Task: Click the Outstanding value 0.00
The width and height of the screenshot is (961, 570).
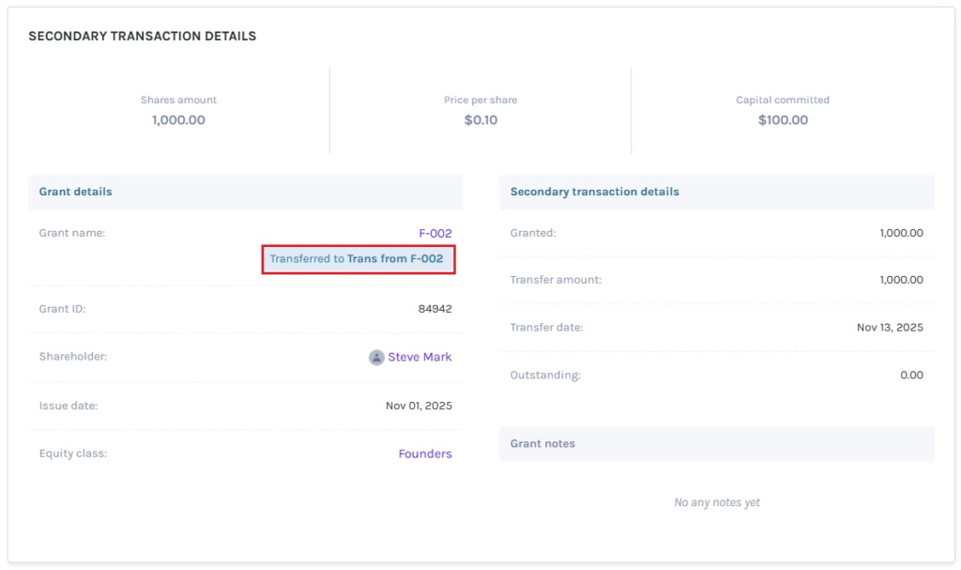Action: point(910,375)
